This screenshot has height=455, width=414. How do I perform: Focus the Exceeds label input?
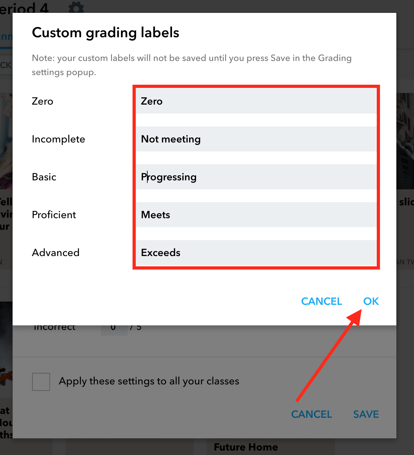point(256,253)
